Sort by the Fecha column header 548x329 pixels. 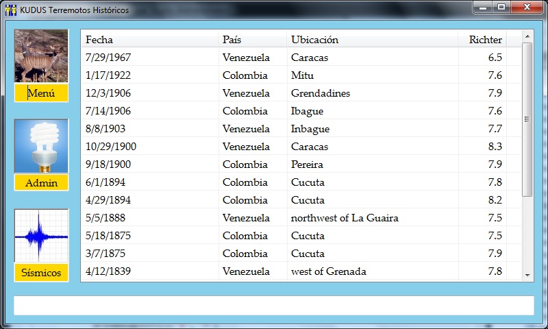[149, 40]
